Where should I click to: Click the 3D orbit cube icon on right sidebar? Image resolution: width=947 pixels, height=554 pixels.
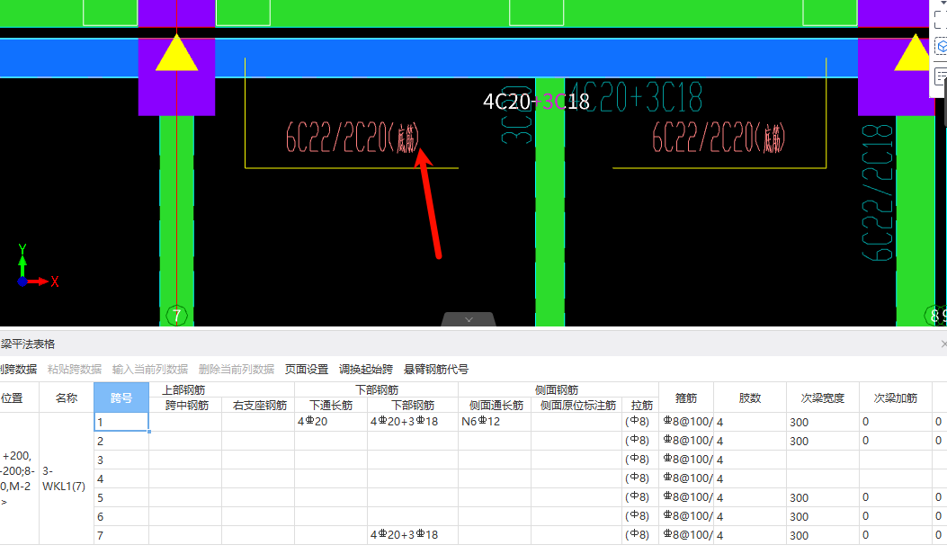[940, 43]
